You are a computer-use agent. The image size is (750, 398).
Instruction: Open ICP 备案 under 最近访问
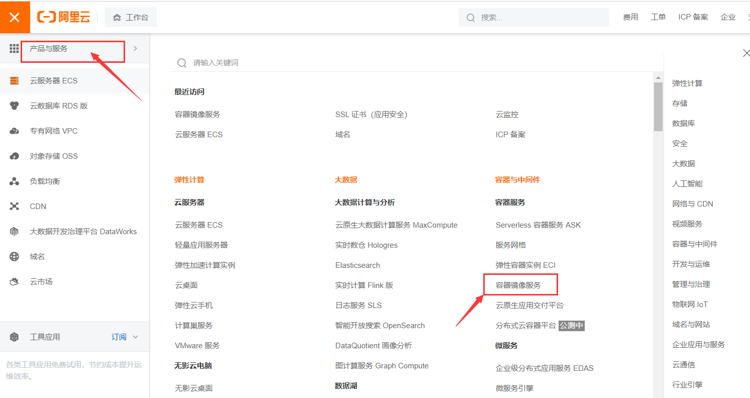(x=510, y=135)
